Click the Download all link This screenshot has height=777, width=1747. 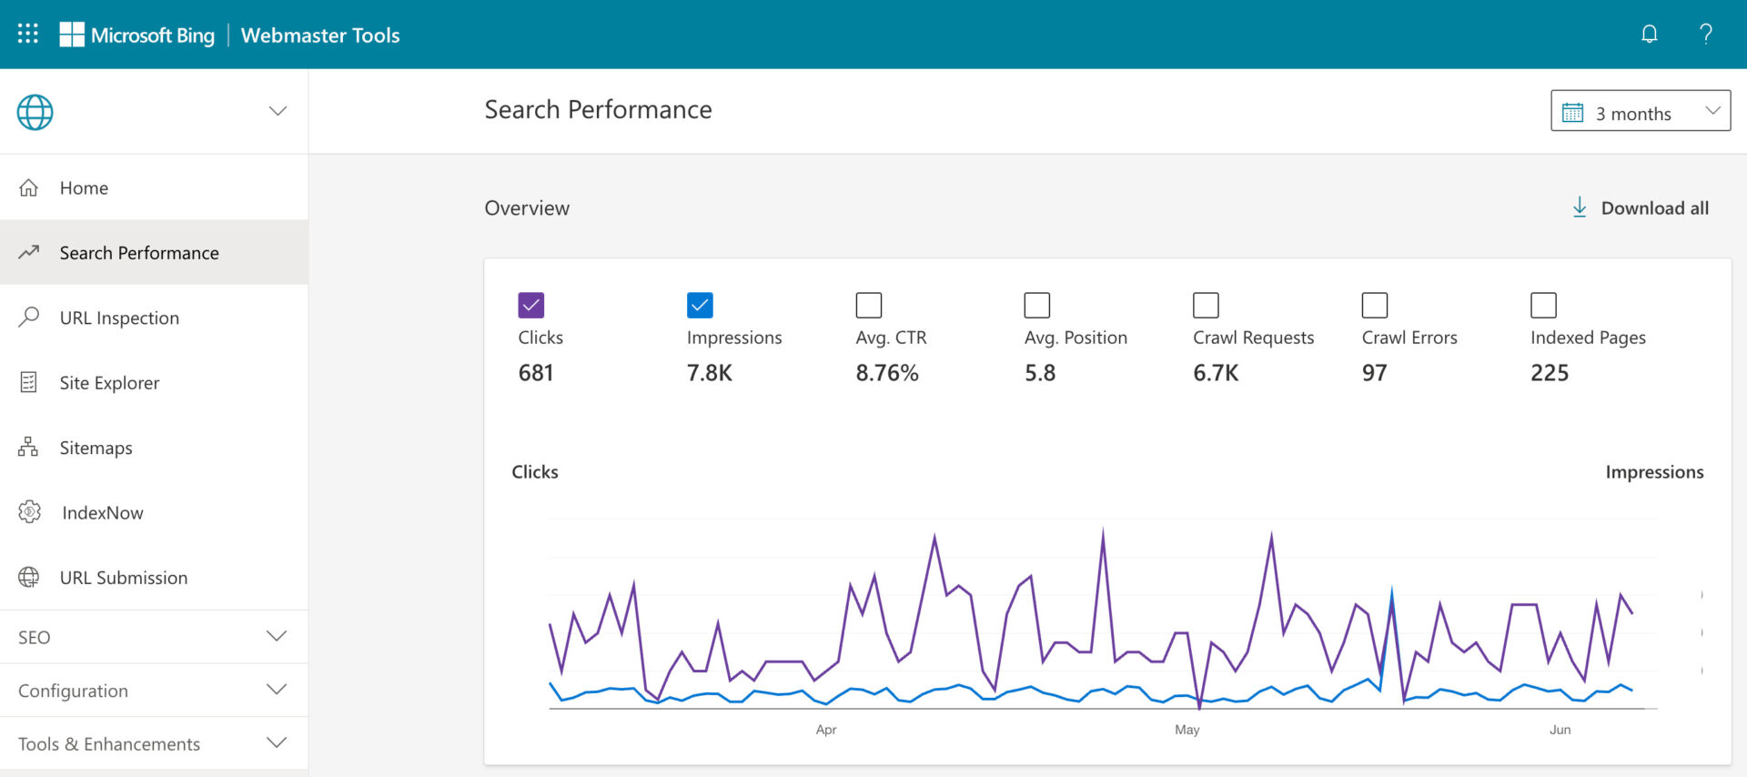point(1641,207)
